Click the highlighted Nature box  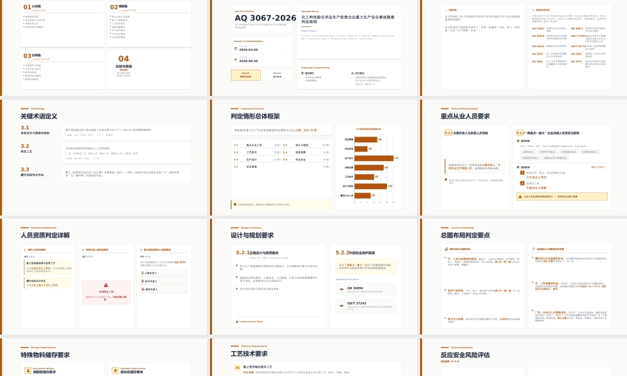coord(246,75)
